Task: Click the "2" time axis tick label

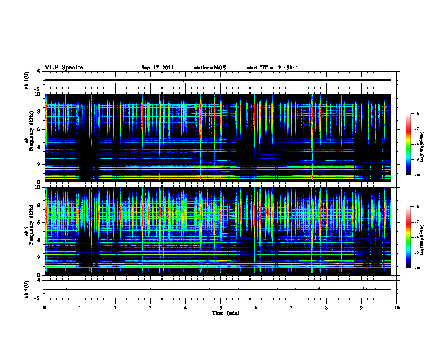Action: [115, 308]
